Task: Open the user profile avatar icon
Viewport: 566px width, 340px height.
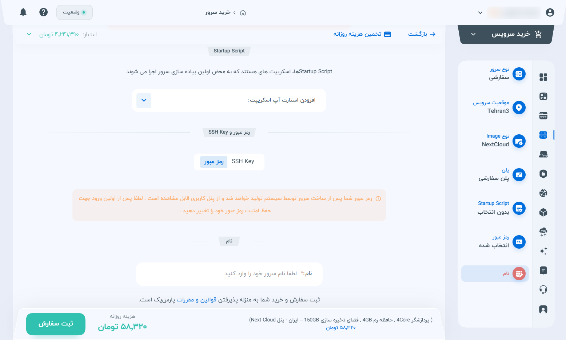Action: (x=550, y=13)
